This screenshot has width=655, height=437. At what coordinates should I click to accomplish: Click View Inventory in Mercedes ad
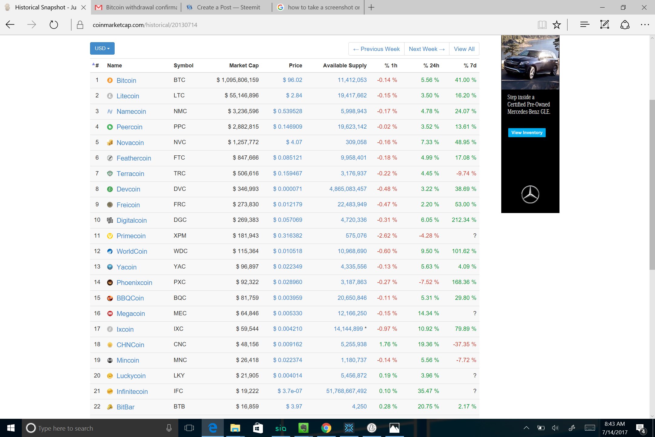coord(527,133)
